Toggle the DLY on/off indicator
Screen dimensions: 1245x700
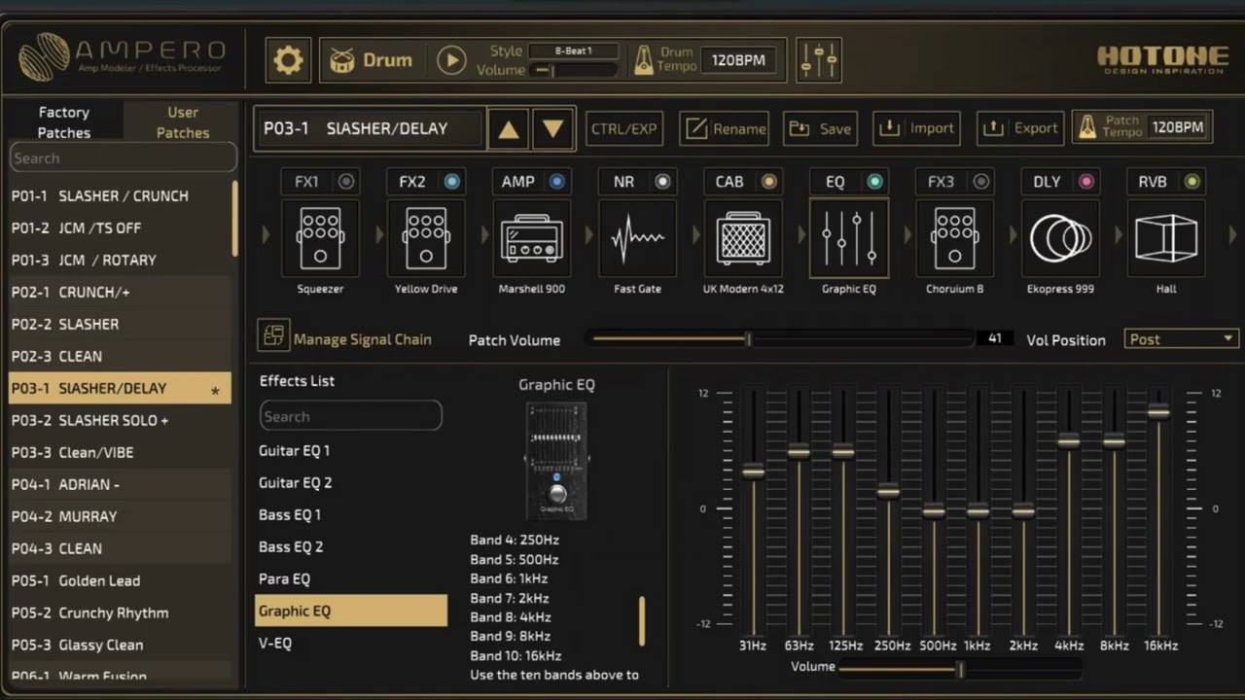(x=1085, y=182)
